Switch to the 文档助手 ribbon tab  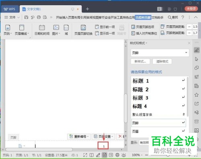158,17
